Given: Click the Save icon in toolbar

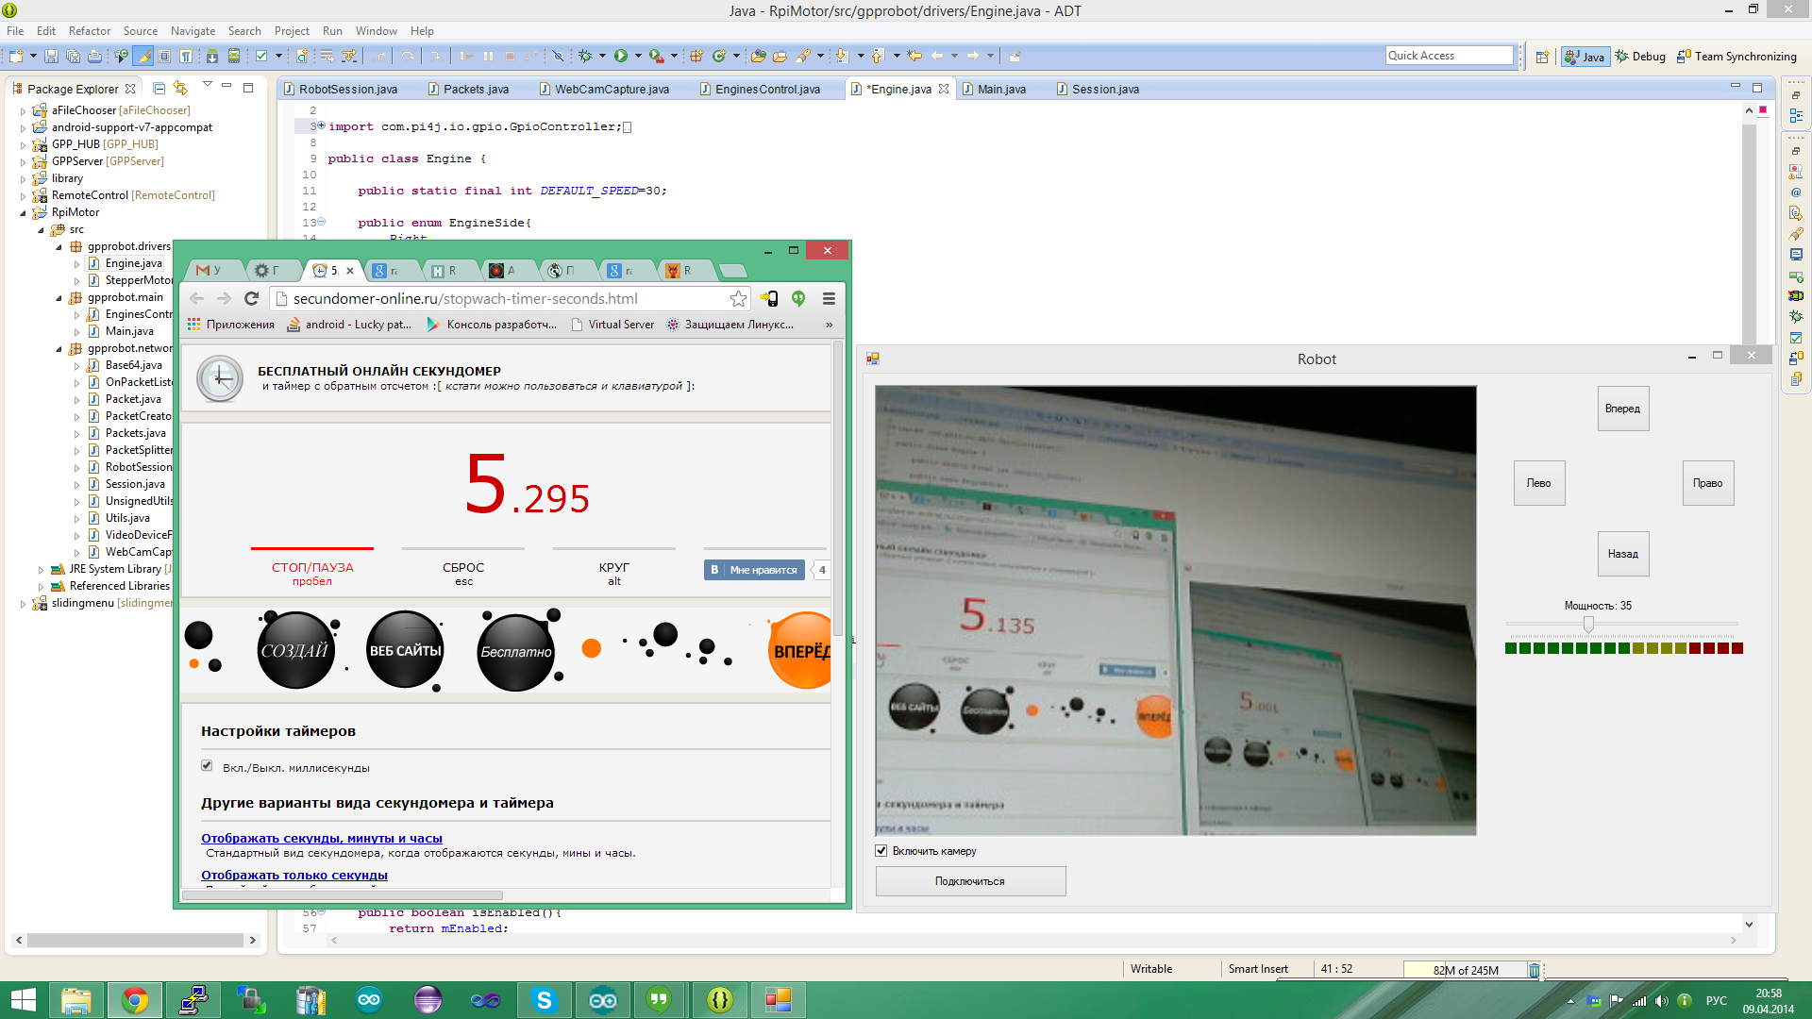Looking at the screenshot, I should tap(51, 57).
